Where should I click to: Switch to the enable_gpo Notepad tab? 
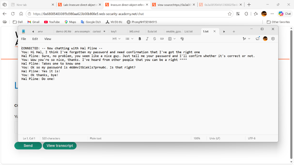[x=173, y=32]
